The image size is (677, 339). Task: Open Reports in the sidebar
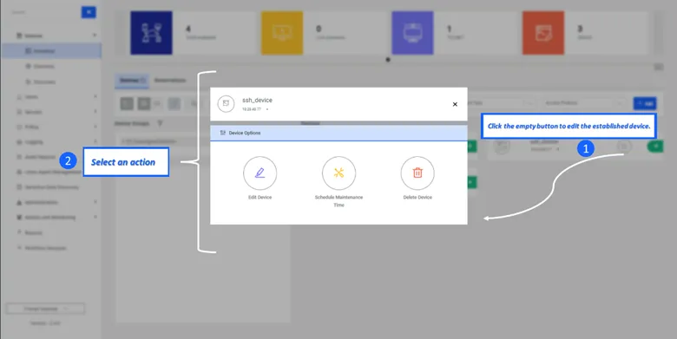(30, 232)
